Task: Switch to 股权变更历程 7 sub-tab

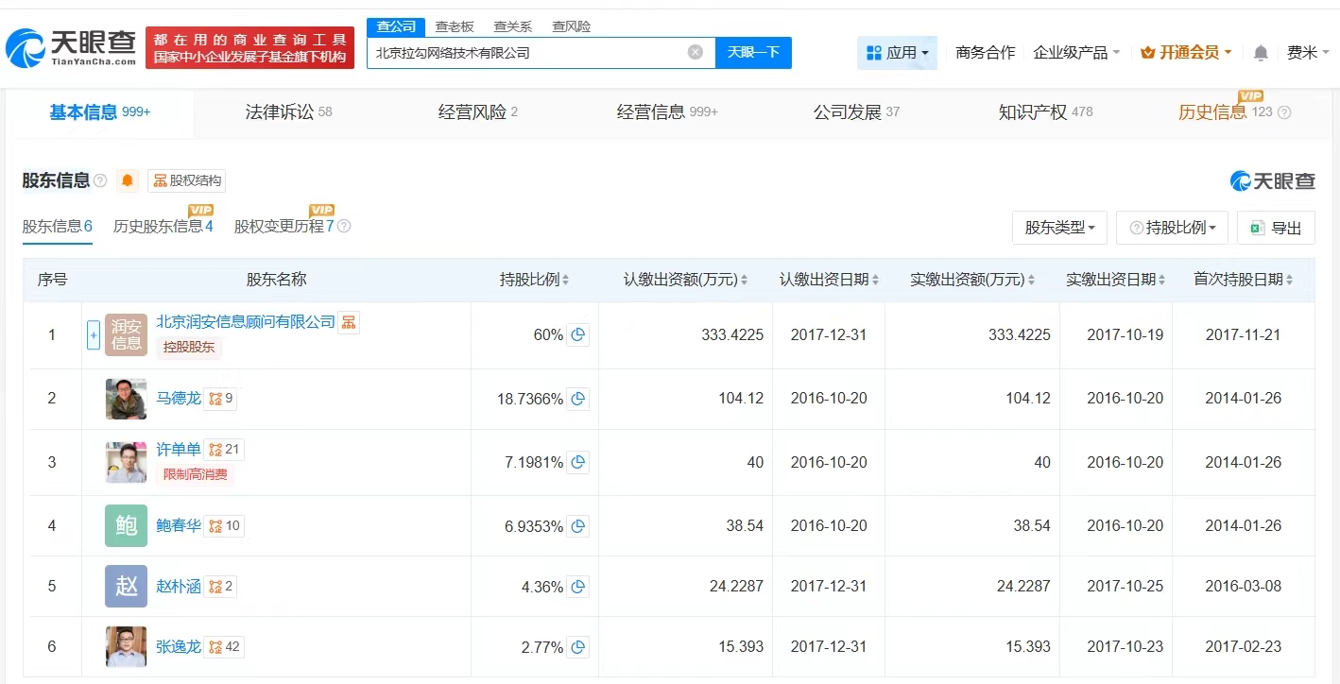Action: (x=284, y=227)
